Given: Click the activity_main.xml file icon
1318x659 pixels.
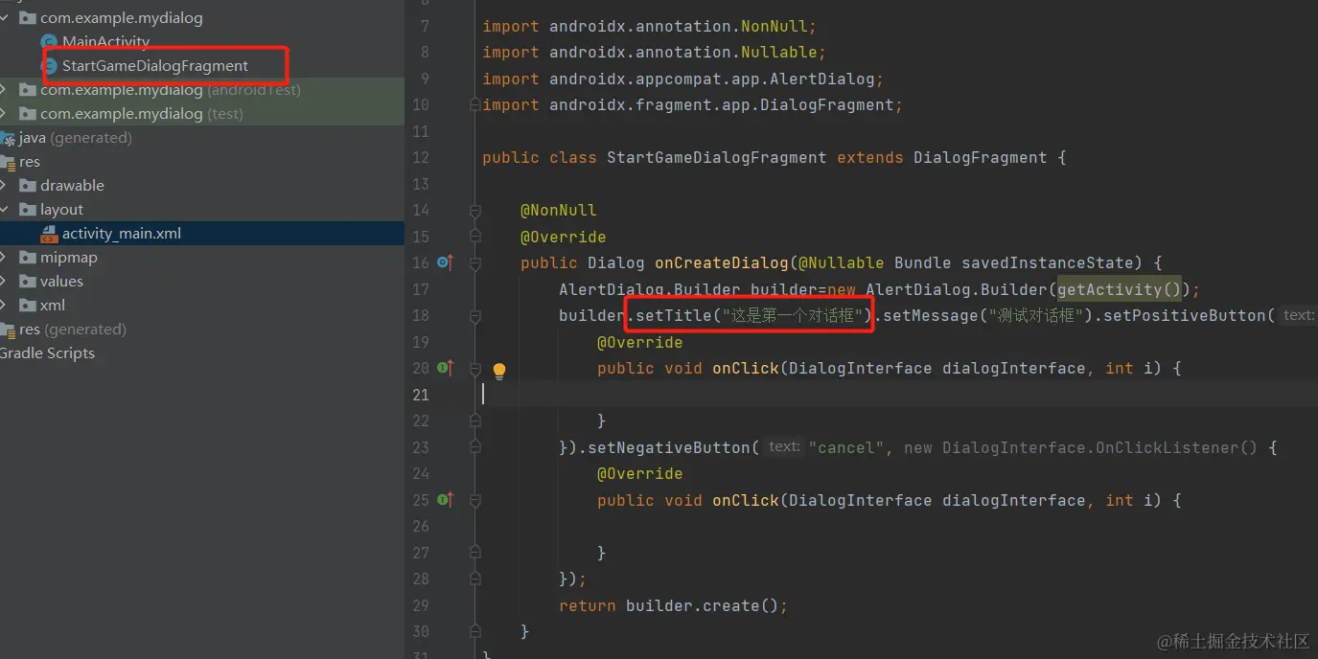Looking at the screenshot, I should (49, 234).
